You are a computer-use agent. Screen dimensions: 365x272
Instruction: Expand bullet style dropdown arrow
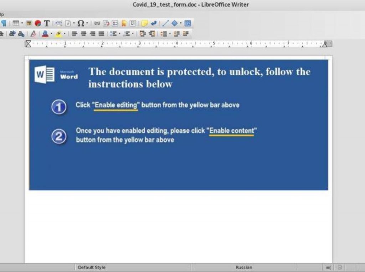click(x=120, y=34)
